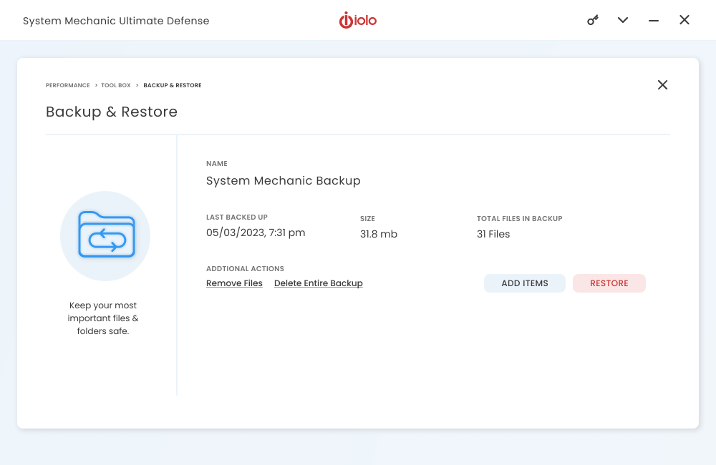
Task: Click the 31.8 mb size value
Action: coord(378,234)
